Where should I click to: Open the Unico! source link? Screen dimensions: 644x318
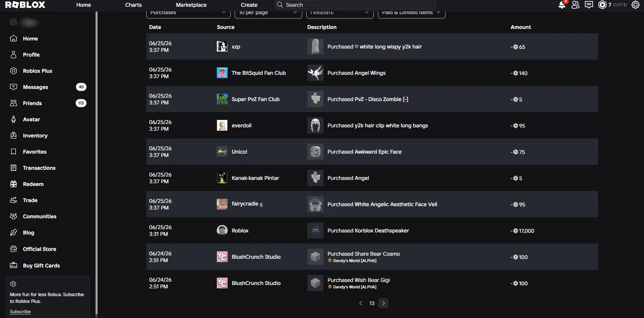pos(239,152)
